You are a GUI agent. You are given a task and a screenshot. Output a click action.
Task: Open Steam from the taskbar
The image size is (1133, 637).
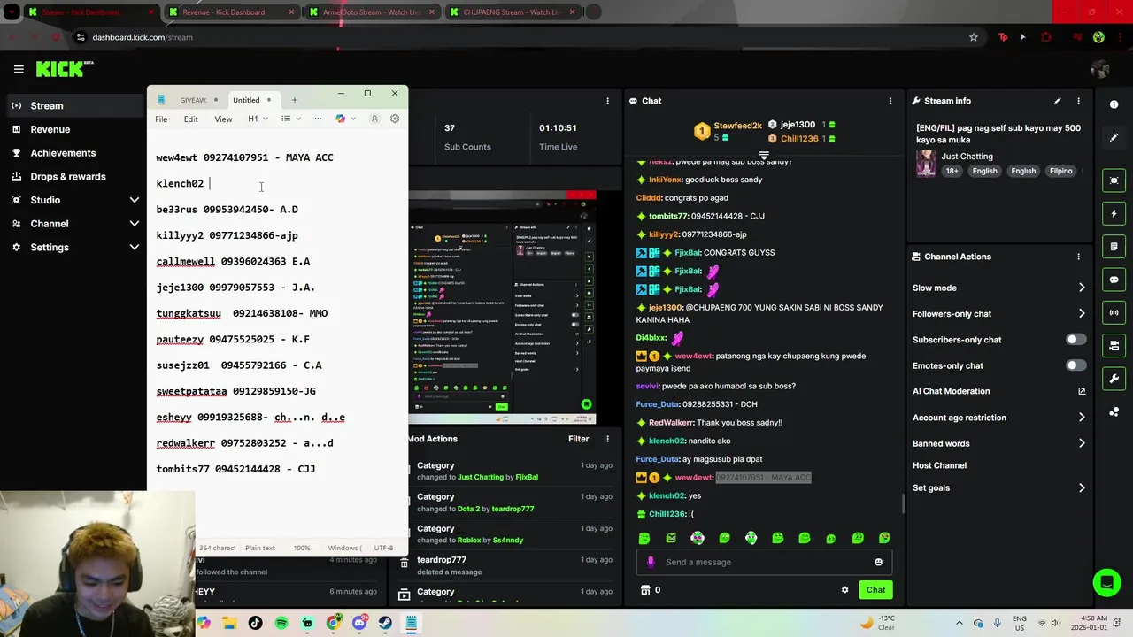tap(385, 623)
